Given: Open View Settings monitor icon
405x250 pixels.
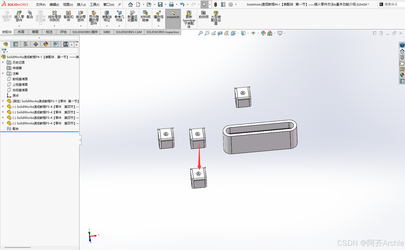Looking at the screenshot, I should 280,33.
